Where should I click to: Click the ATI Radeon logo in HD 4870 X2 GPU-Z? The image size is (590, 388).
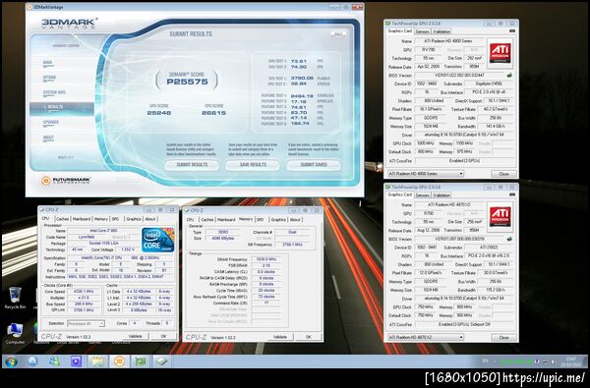point(500,216)
